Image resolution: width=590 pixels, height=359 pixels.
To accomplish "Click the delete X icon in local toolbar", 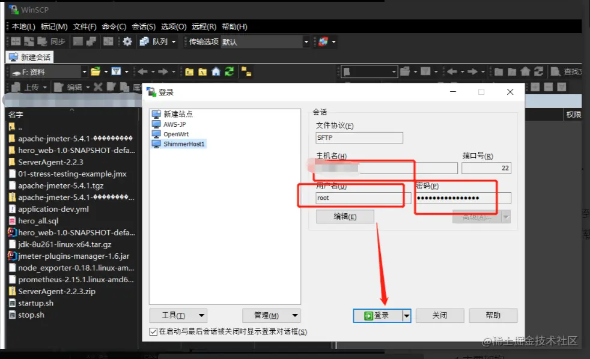I will pos(98,87).
